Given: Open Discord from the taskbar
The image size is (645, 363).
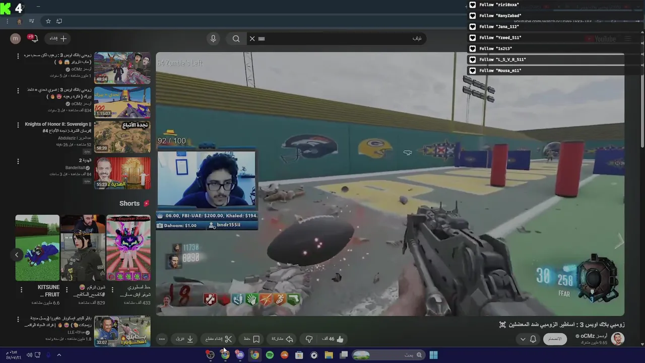Looking at the screenshot, I should pos(240,355).
